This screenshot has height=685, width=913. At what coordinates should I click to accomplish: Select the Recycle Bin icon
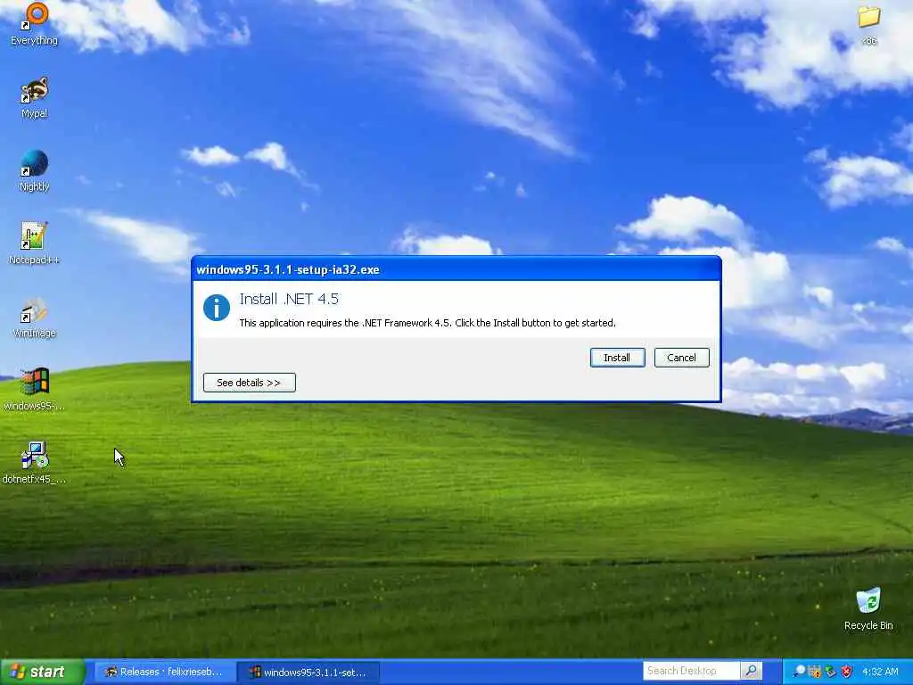(868, 608)
